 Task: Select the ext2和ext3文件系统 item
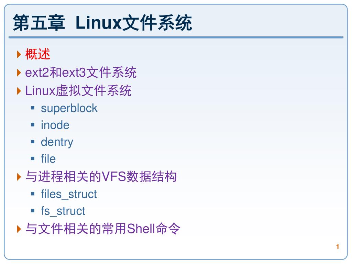(x=81, y=72)
